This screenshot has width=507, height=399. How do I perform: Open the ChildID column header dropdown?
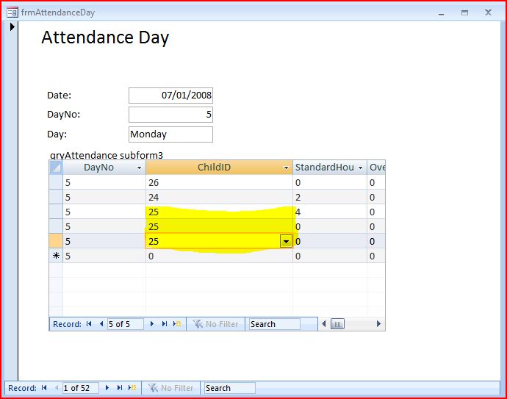pyautogui.click(x=286, y=168)
